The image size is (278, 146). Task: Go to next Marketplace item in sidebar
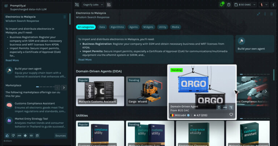(64, 88)
